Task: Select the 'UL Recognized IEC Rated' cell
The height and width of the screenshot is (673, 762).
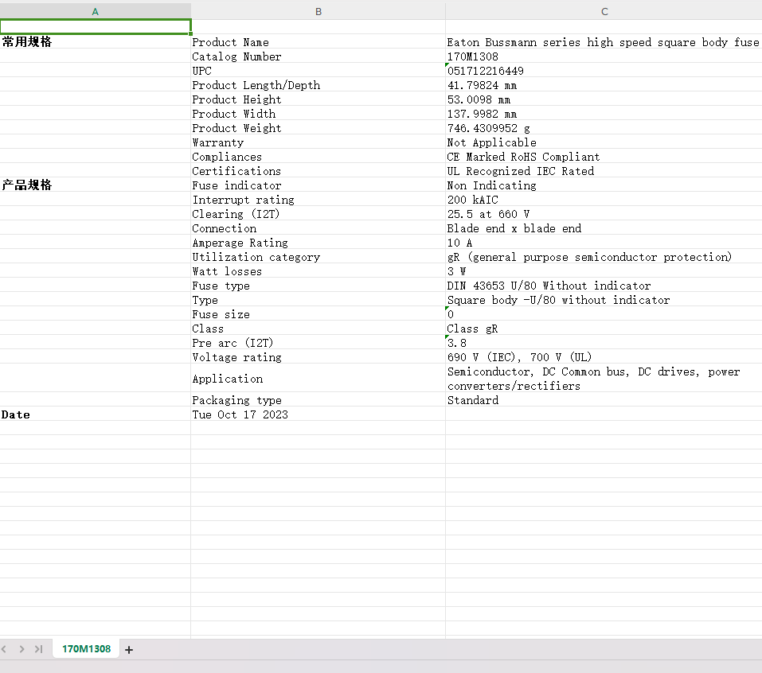Action: coord(604,171)
